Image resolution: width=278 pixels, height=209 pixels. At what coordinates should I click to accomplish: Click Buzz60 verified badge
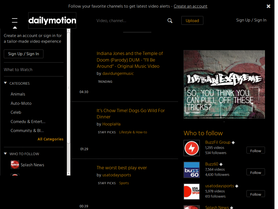point(221,164)
